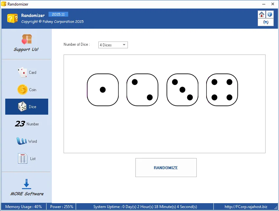Open the Card randomizer in sidebar
279x211 pixels.
[27, 73]
